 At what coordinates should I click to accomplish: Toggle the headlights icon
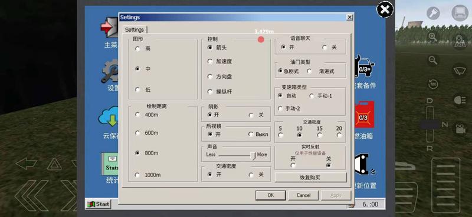coord(460,100)
